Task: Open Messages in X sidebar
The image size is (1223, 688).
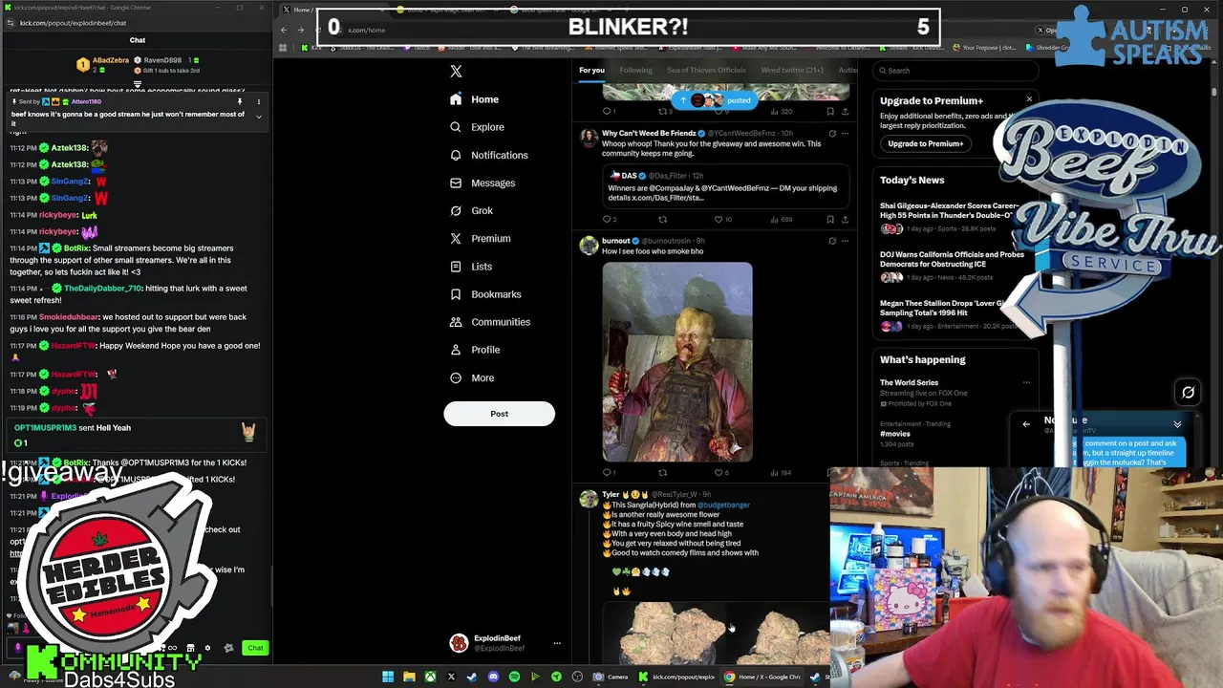Action: tap(483, 183)
